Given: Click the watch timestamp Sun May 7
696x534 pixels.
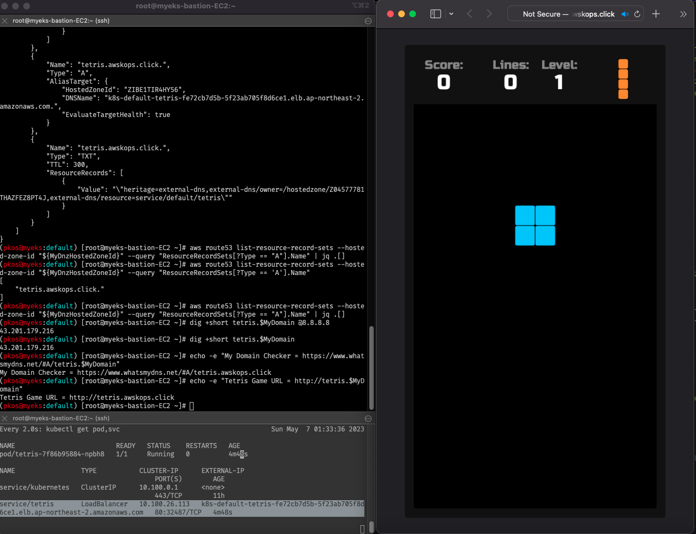Looking at the screenshot, I should [x=318, y=429].
